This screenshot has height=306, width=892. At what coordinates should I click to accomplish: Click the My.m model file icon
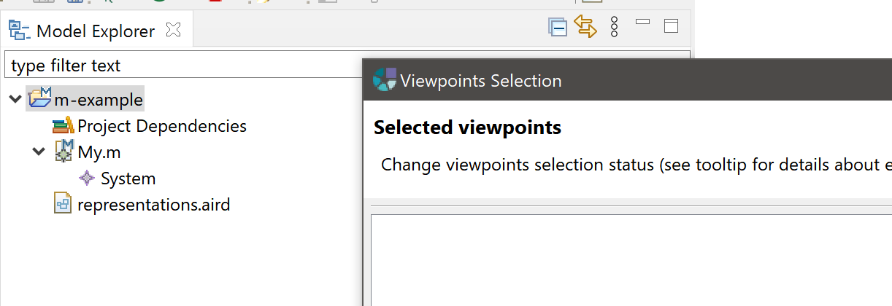tap(64, 152)
